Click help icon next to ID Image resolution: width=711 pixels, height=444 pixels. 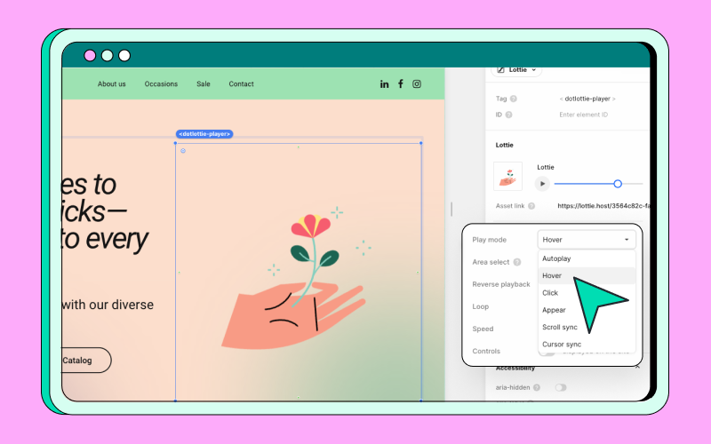point(508,115)
